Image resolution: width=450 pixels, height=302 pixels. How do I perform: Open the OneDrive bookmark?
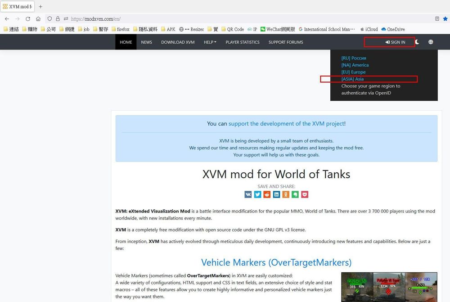click(x=393, y=29)
